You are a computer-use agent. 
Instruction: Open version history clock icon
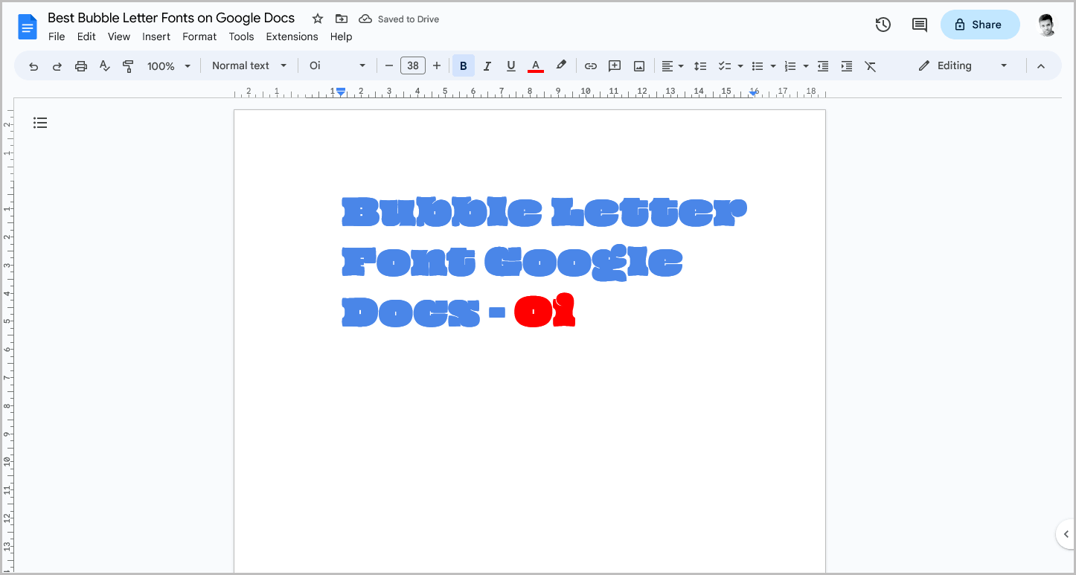(883, 25)
